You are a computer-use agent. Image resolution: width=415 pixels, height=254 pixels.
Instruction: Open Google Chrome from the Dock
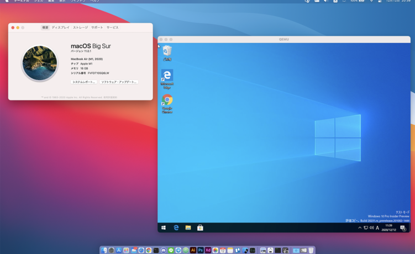(x=149, y=250)
